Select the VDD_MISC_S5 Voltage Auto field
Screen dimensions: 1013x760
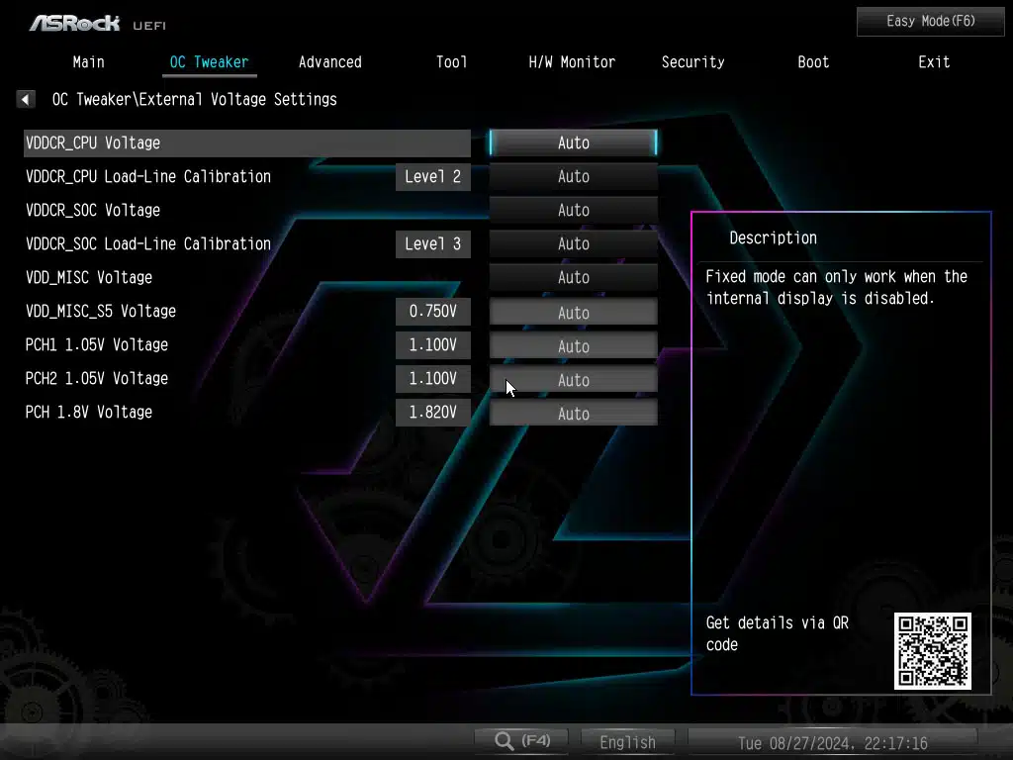[573, 313]
